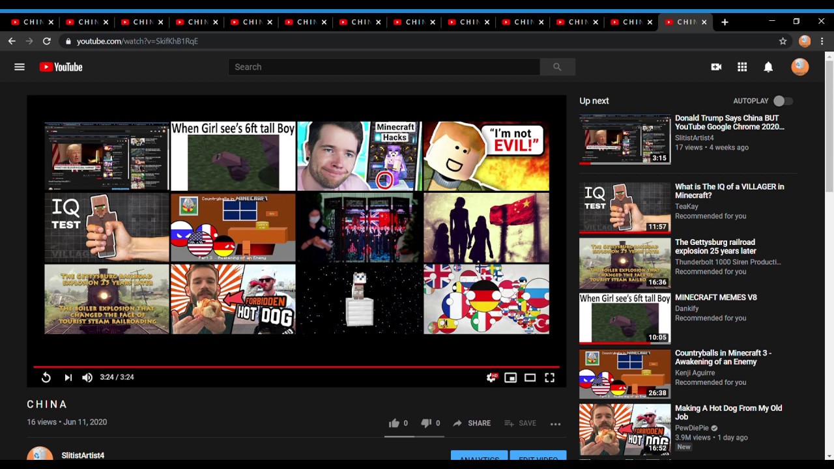Close the active CHIN tab

(704, 22)
